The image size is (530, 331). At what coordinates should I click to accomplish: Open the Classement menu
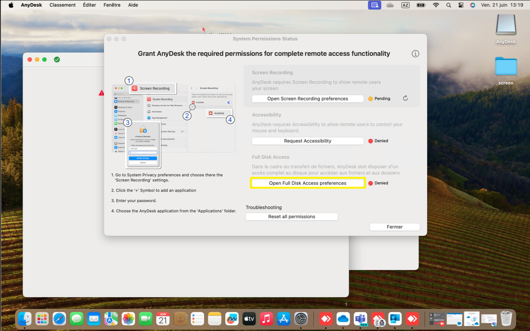pyautogui.click(x=62, y=5)
